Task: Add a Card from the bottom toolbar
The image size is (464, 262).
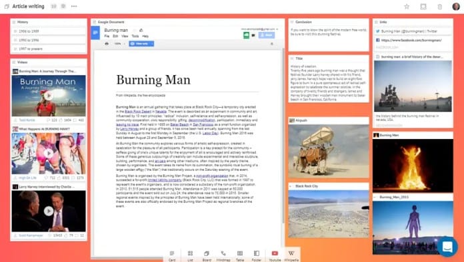Action: click(172, 255)
